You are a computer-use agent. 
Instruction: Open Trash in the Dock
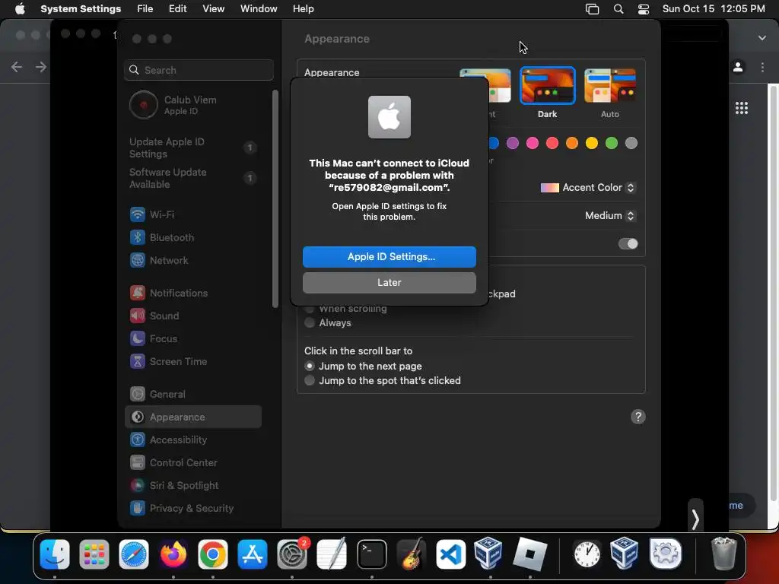point(724,554)
